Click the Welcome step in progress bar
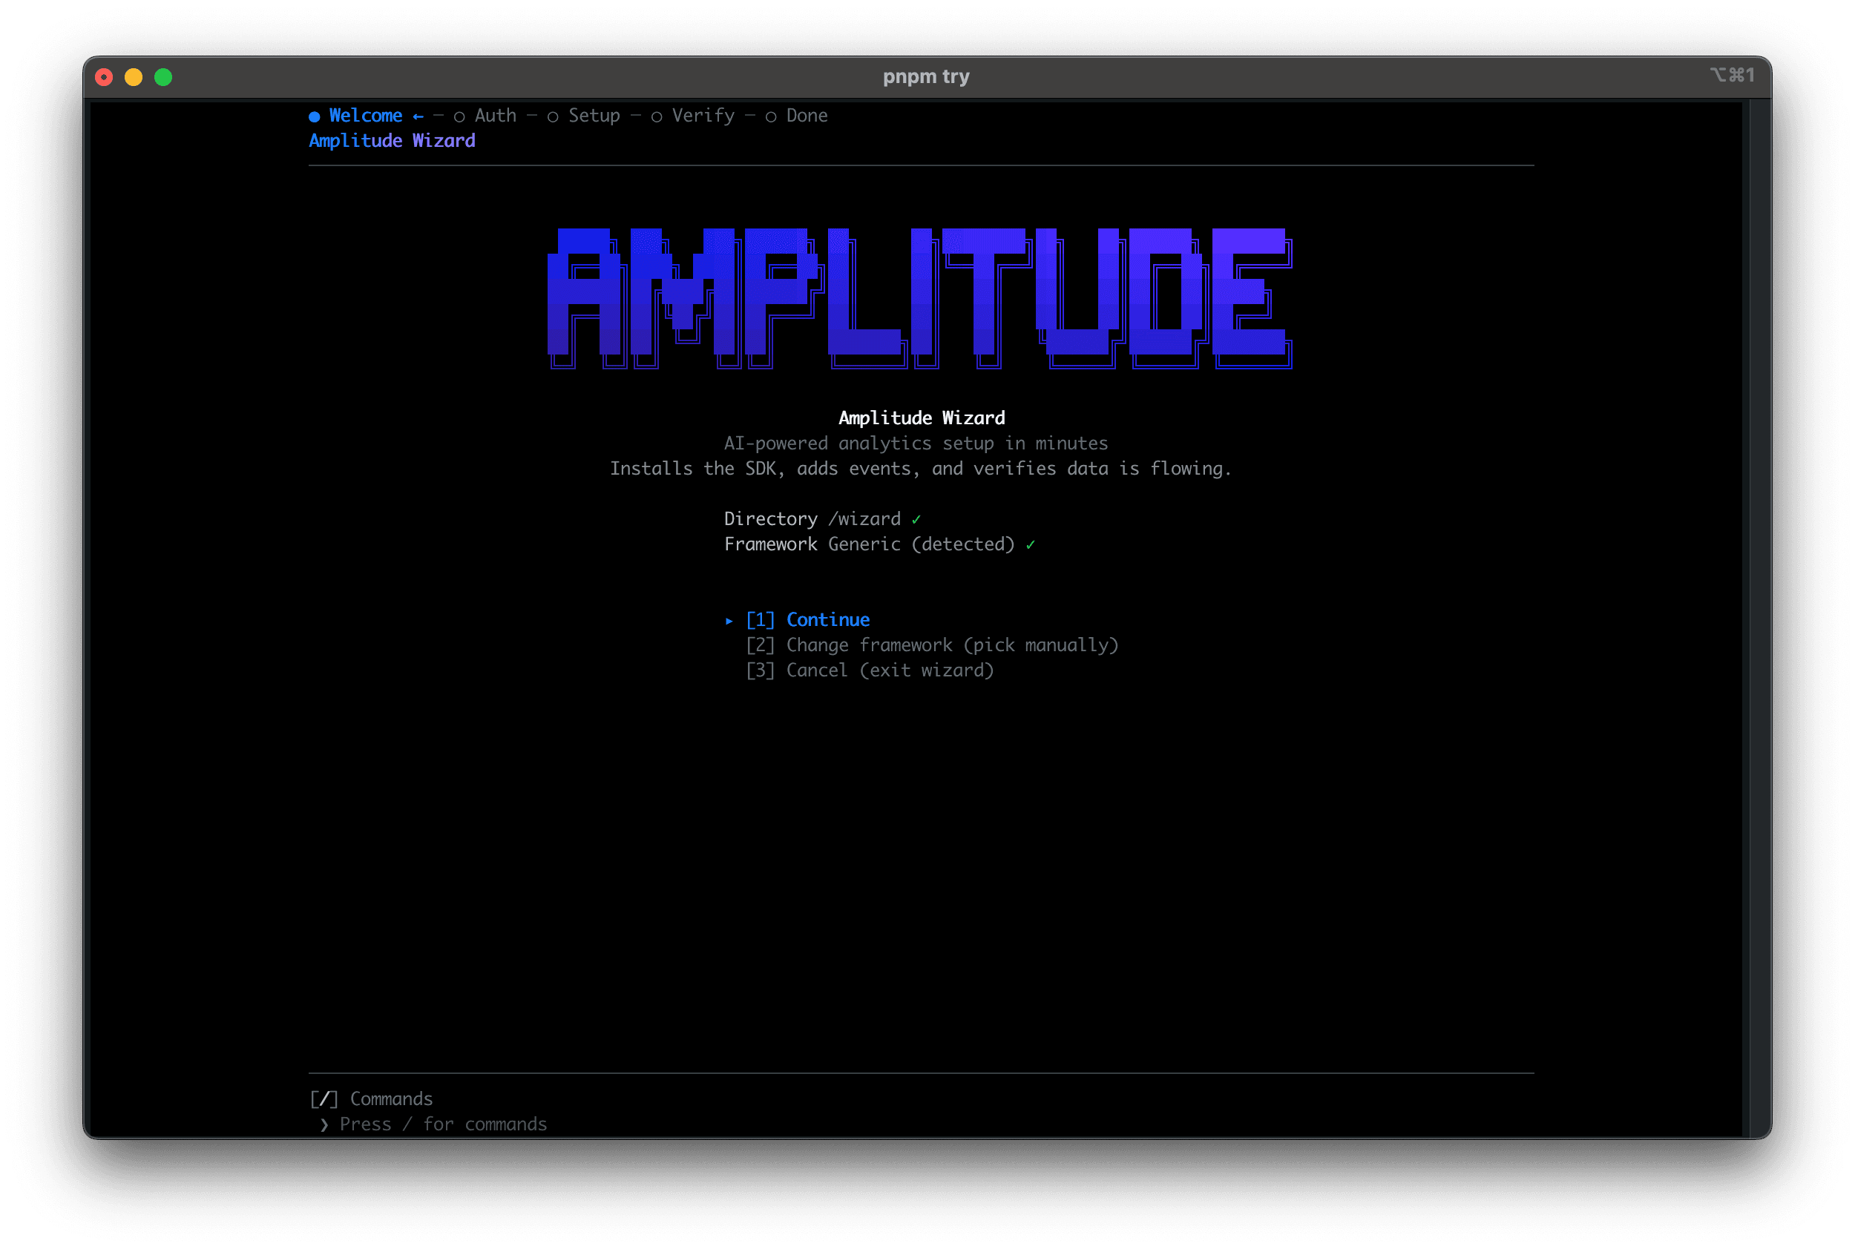1855x1249 pixels. (x=366, y=116)
